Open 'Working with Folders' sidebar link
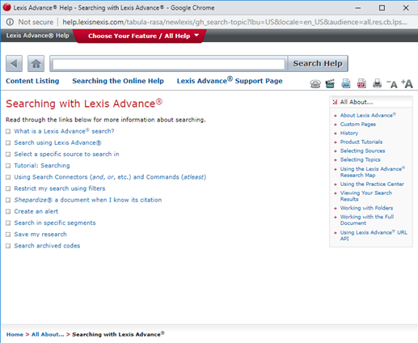Image resolution: width=418 pixels, height=343 pixels. pyautogui.click(x=366, y=208)
